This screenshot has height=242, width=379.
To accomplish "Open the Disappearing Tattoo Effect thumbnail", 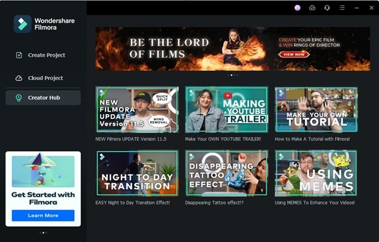I will (x=227, y=173).
